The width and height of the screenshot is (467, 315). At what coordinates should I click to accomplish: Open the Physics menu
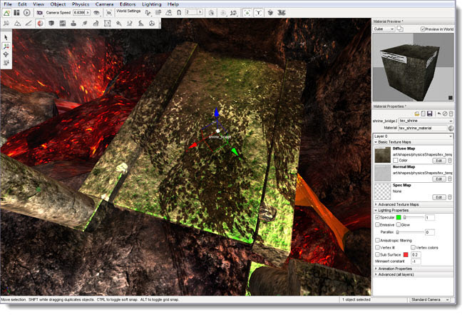tap(81, 4)
